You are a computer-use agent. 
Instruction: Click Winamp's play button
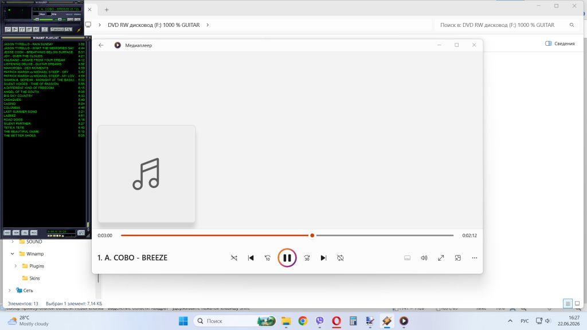click(15, 29)
